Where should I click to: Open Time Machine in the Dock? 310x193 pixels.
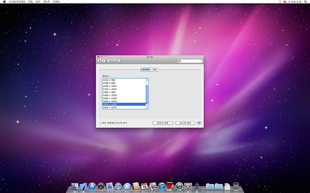coord(179,186)
